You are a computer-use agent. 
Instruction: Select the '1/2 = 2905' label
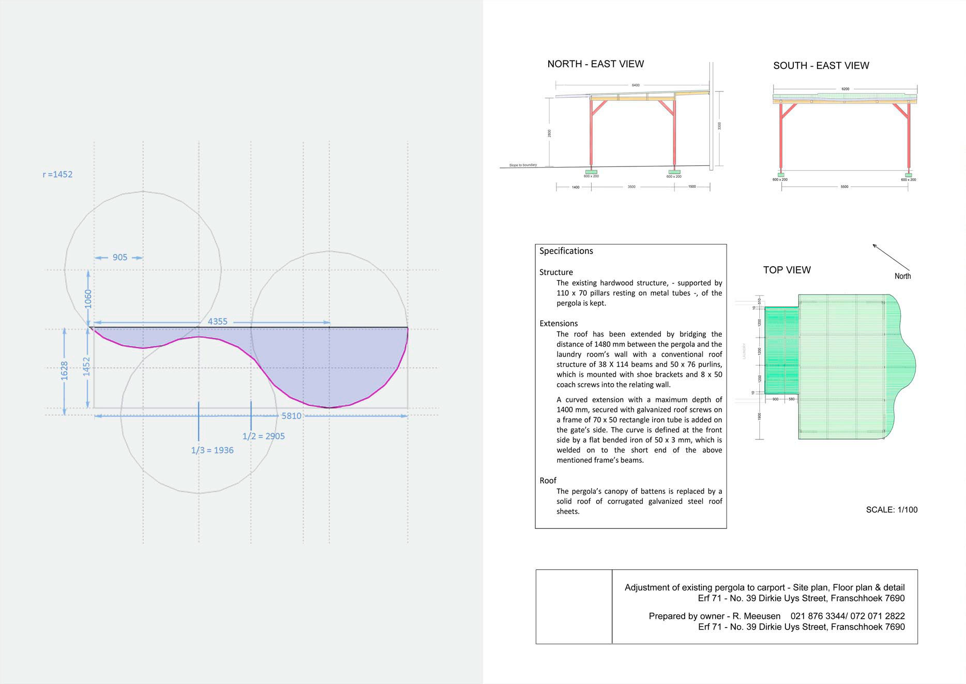click(264, 436)
